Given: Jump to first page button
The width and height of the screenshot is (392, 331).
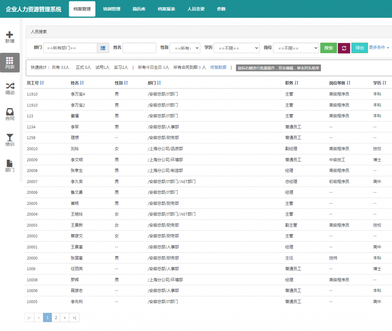Looking at the screenshot, I should pyautogui.click(x=29, y=318).
